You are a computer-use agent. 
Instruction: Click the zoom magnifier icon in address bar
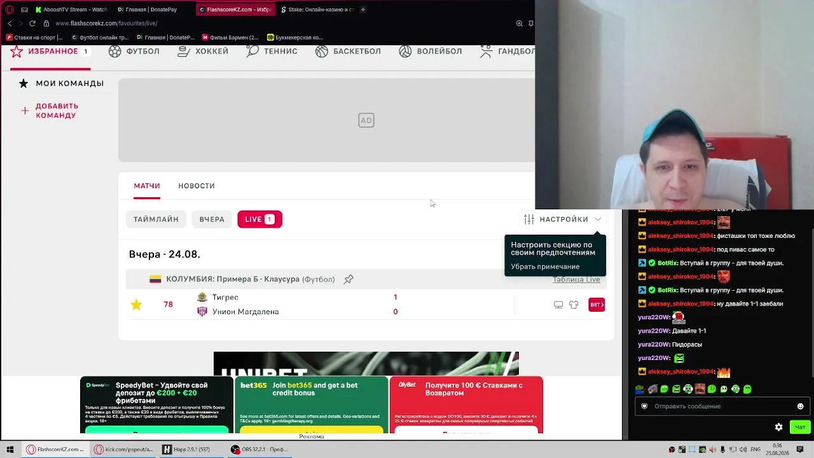coord(520,24)
